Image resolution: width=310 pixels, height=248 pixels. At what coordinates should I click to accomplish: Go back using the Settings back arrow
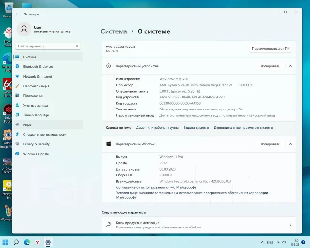point(17,14)
